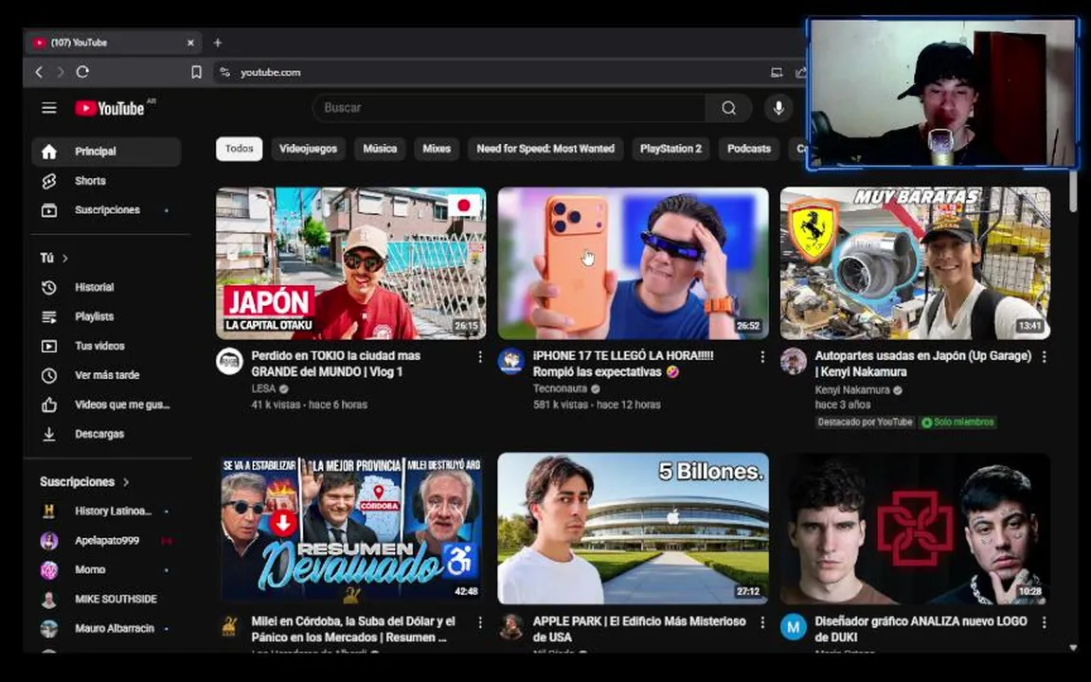Open options for APPLE PARK video
1091x682 pixels.
(761, 622)
